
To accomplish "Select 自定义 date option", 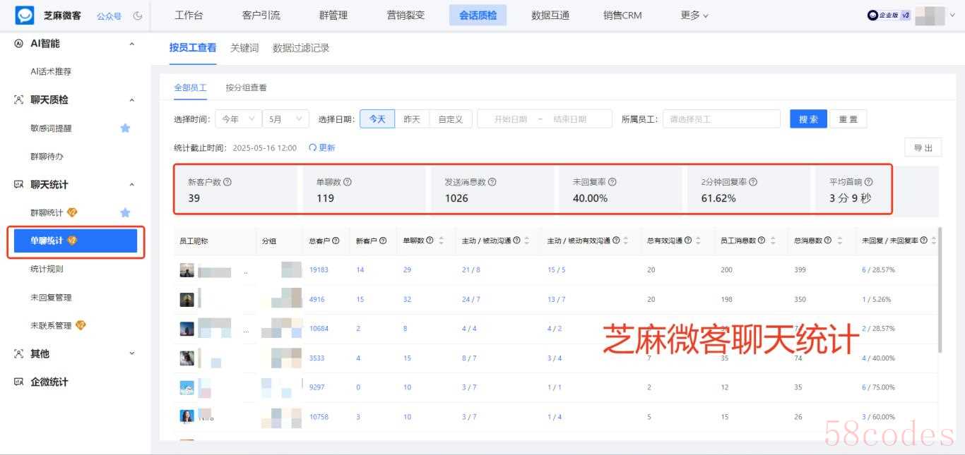I will [450, 119].
